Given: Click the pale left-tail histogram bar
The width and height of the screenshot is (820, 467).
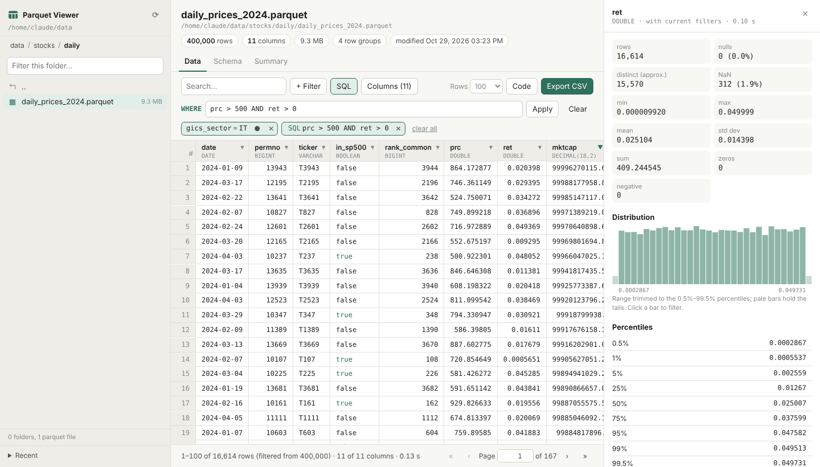Looking at the screenshot, I should point(615,280).
